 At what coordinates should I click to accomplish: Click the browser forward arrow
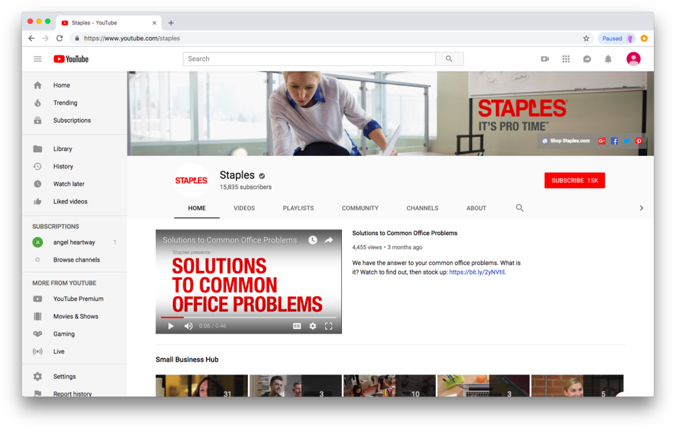tap(46, 38)
